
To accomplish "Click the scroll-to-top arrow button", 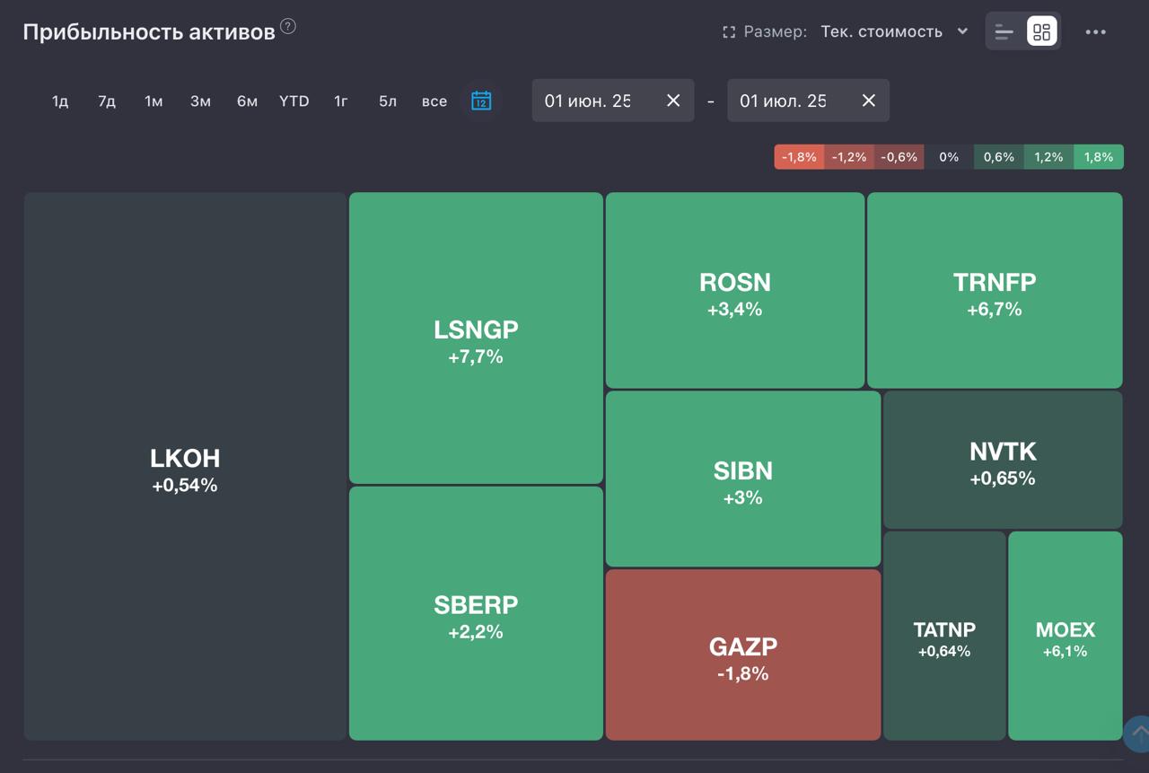I will coord(1136,733).
